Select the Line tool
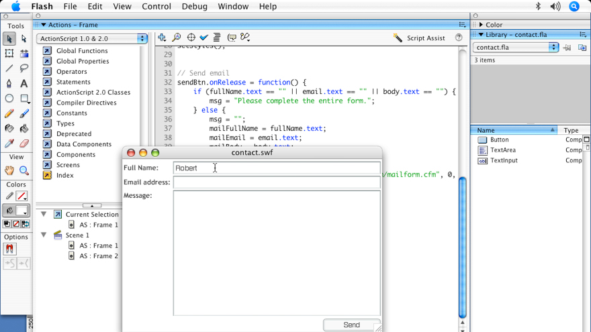Viewport: 591px width, 332px height. [9, 68]
